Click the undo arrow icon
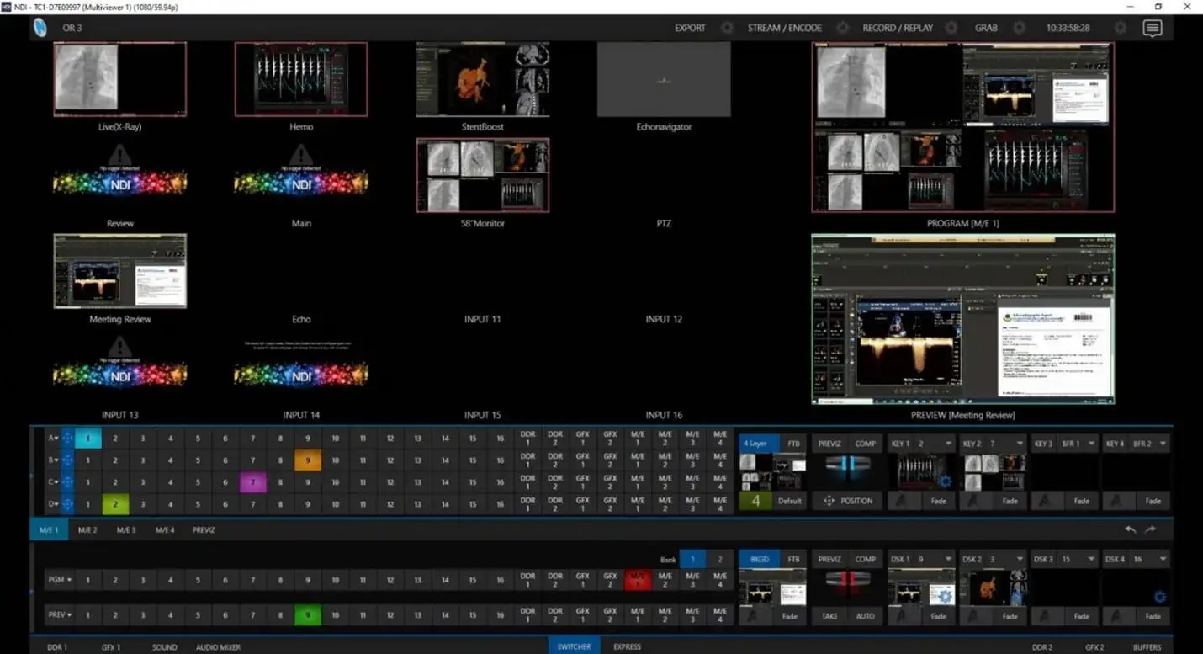Screen dimensions: 1203x654 [1131, 530]
